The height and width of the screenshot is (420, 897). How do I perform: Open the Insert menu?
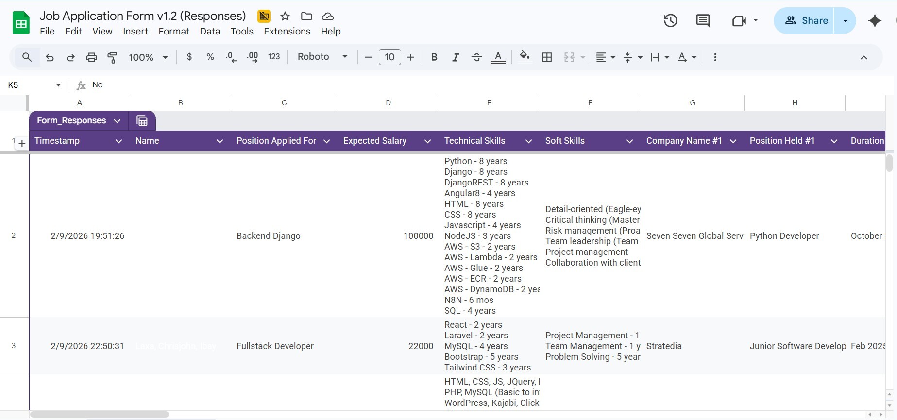pyautogui.click(x=135, y=31)
